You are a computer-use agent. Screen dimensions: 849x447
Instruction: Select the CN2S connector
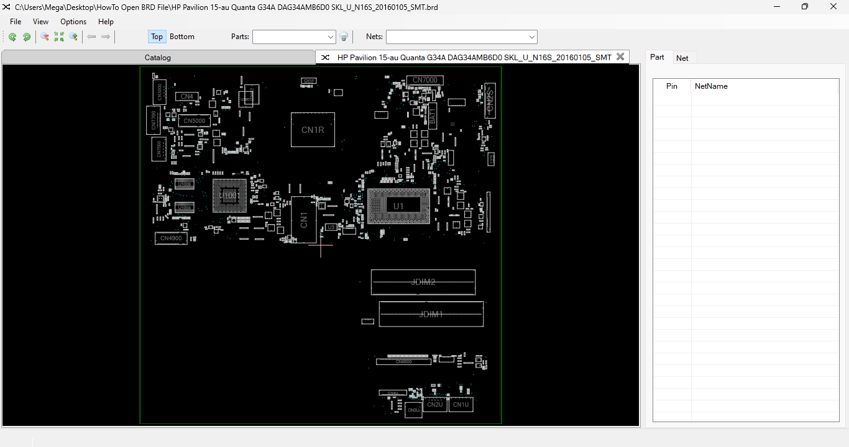(490, 100)
